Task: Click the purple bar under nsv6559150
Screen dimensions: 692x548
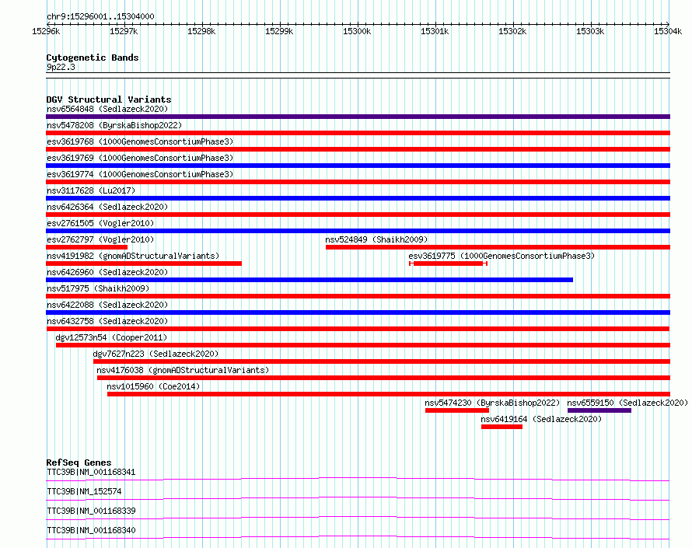Action: click(x=599, y=410)
